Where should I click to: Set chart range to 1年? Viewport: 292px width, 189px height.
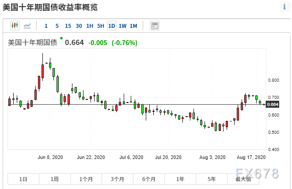pyautogui.click(x=180, y=179)
